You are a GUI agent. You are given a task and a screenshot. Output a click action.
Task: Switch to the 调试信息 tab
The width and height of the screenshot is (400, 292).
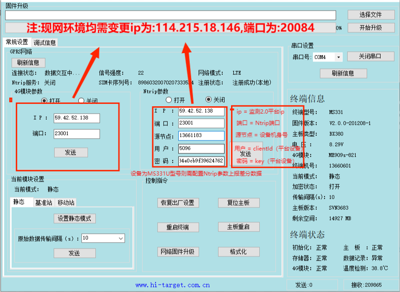tap(45, 43)
